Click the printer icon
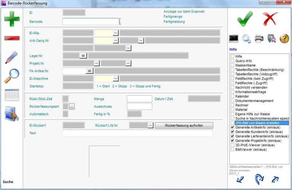The width and height of the screenshot is (292, 190). click(259, 38)
